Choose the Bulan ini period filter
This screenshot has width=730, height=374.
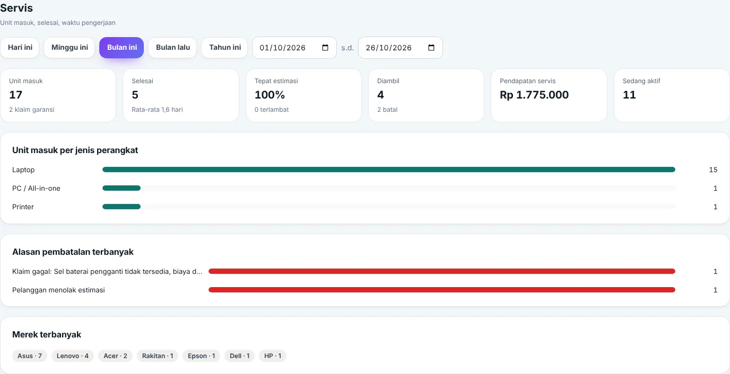[122, 48]
